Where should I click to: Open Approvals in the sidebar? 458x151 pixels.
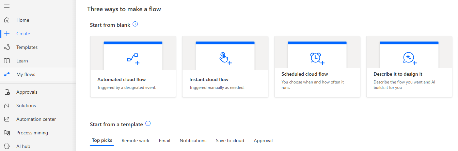(27, 92)
